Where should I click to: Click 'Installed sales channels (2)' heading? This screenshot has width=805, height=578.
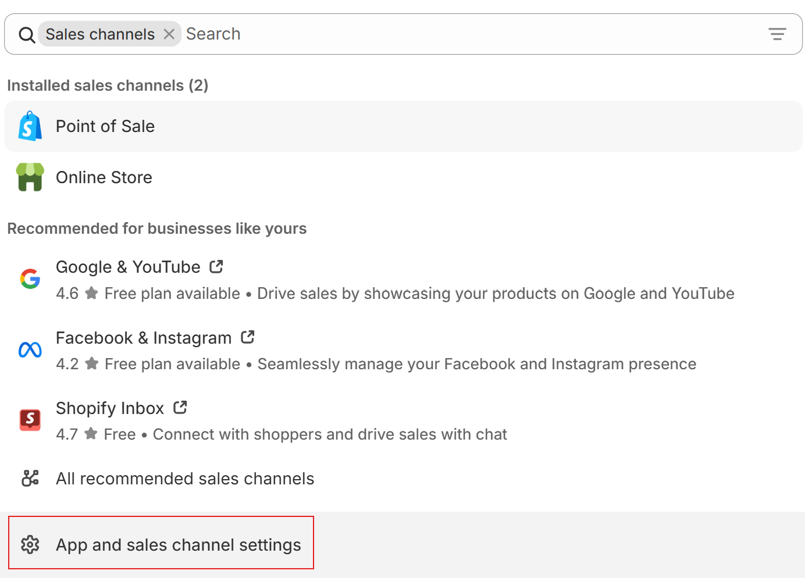click(x=108, y=85)
